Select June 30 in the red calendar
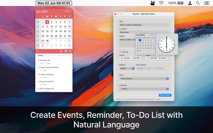This screenshot has width=213, height=133. [47, 41]
